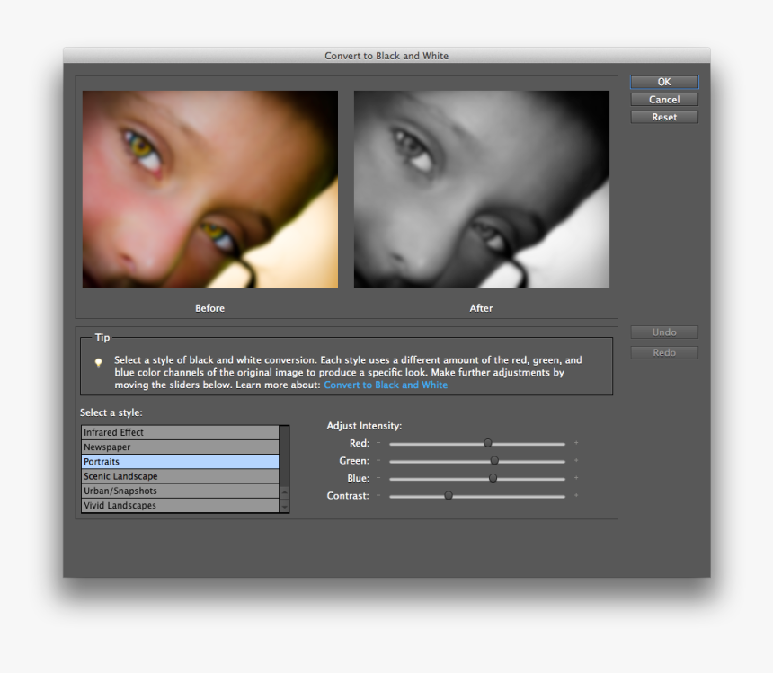
Task: Click the plus icon beside Red slider
Action: (x=576, y=443)
